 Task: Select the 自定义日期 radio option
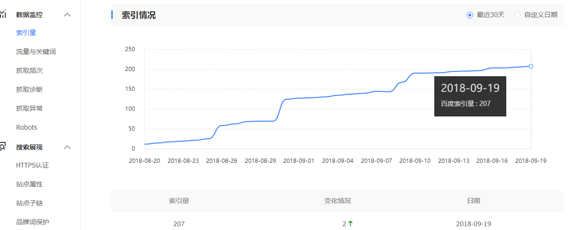coord(517,15)
